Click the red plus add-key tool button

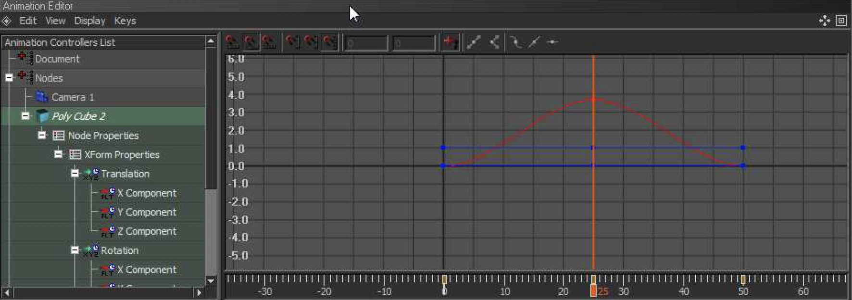click(x=450, y=42)
